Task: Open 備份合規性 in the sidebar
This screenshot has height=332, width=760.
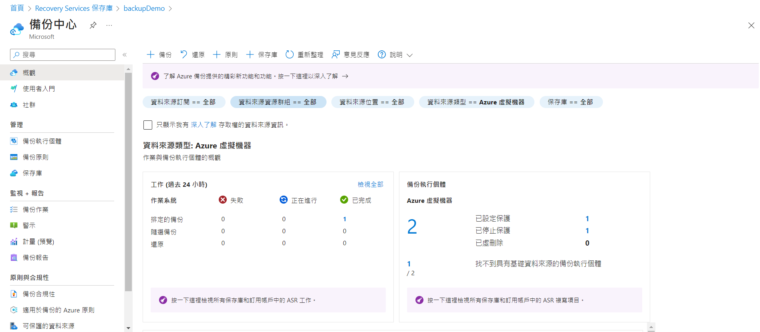Action: coord(62,294)
